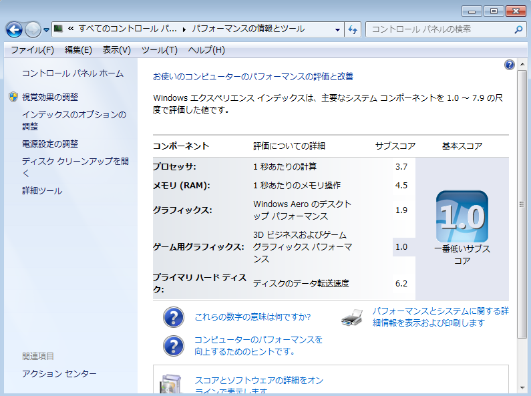Click ディスクのデータ転送速度 description text

pos(301,283)
